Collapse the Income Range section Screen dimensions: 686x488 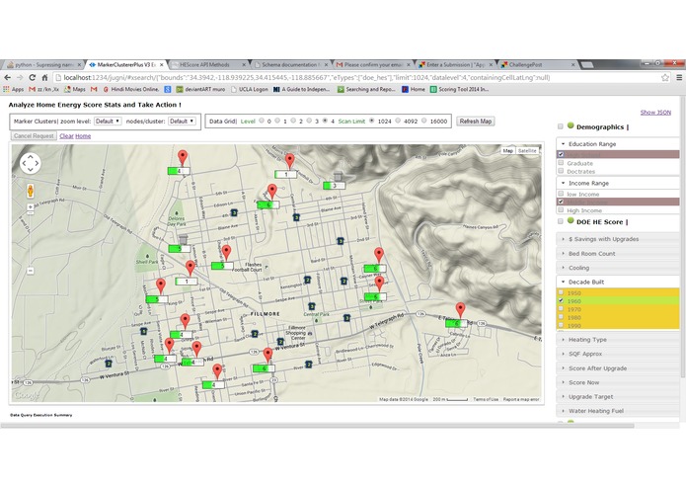(x=618, y=183)
